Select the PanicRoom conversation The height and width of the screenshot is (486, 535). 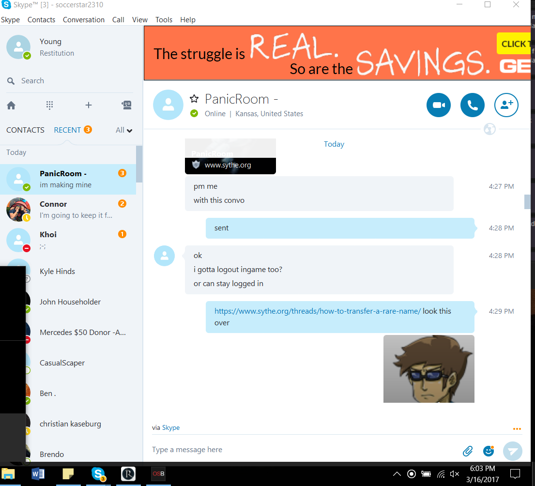[x=68, y=180]
